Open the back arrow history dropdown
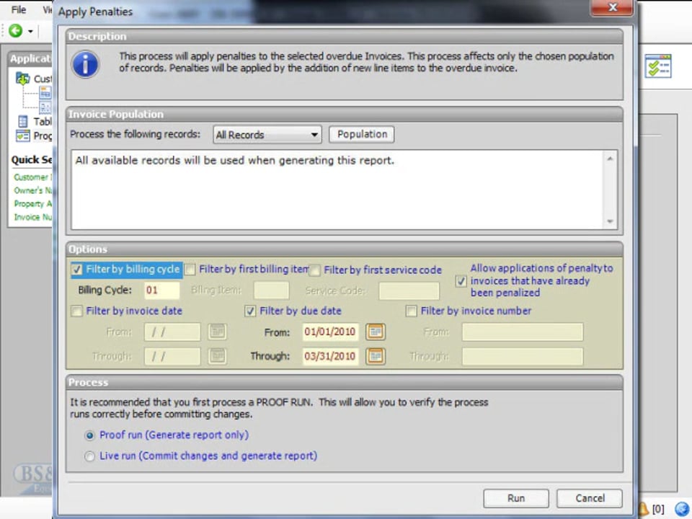The image size is (692, 519). (x=30, y=31)
